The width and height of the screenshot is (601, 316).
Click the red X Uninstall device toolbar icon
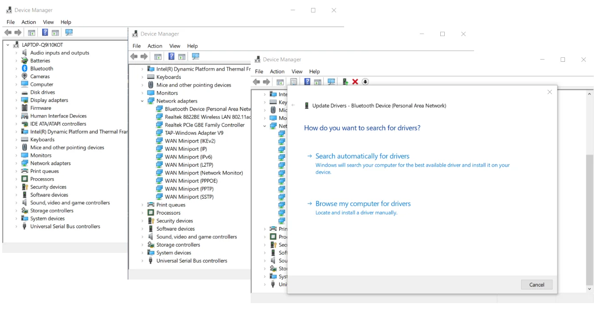click(355, 82)
